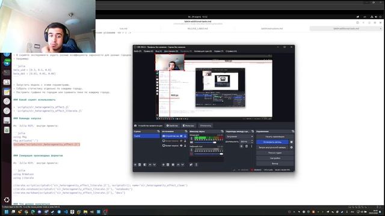
Task: Pop out the OBS Audio Mixer dock panel
Action: tap(222, 131)
